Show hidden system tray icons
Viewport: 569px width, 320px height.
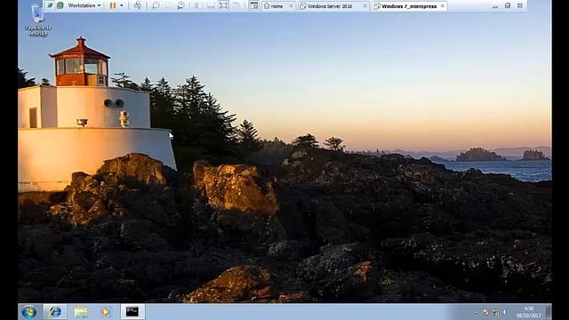[x=476, y=312]
